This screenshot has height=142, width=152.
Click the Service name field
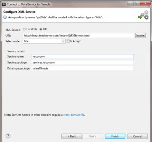(x=82, y=57)
